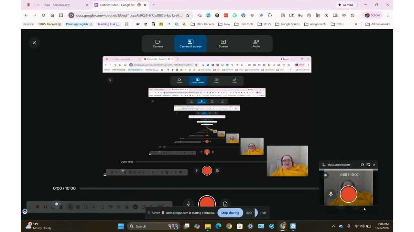
Task: Open File Explorer from the taskbar
Action: 208,226
